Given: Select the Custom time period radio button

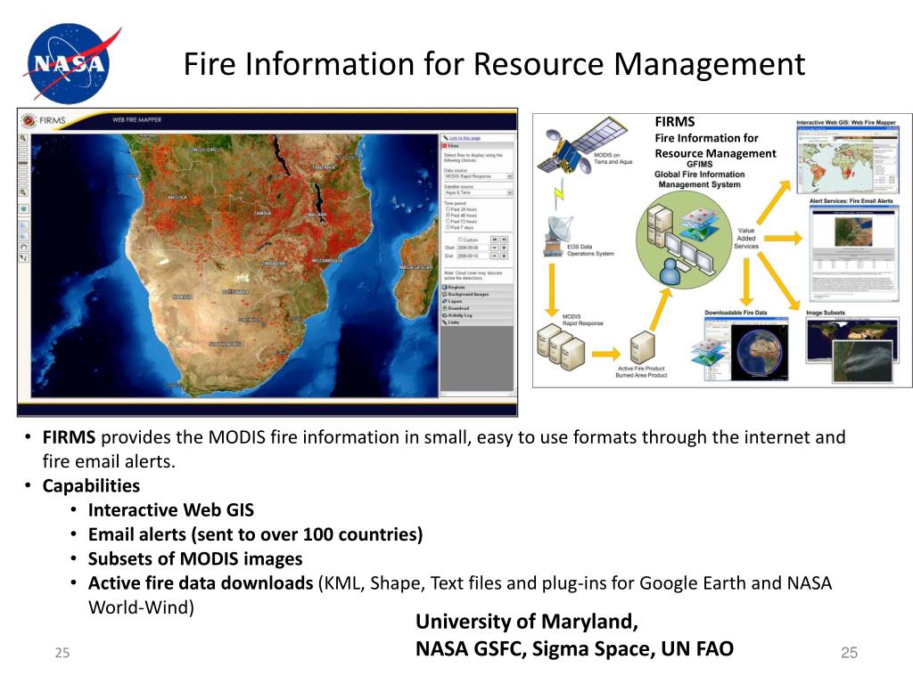Looking at the screenshot, I should [460, 240].
